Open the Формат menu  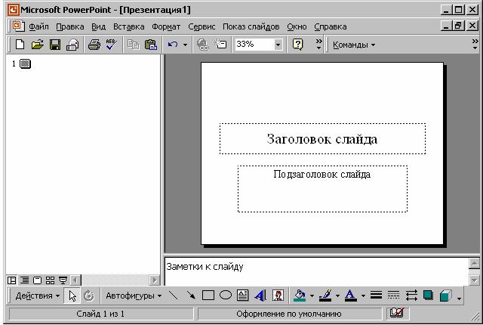click(166, 26)
